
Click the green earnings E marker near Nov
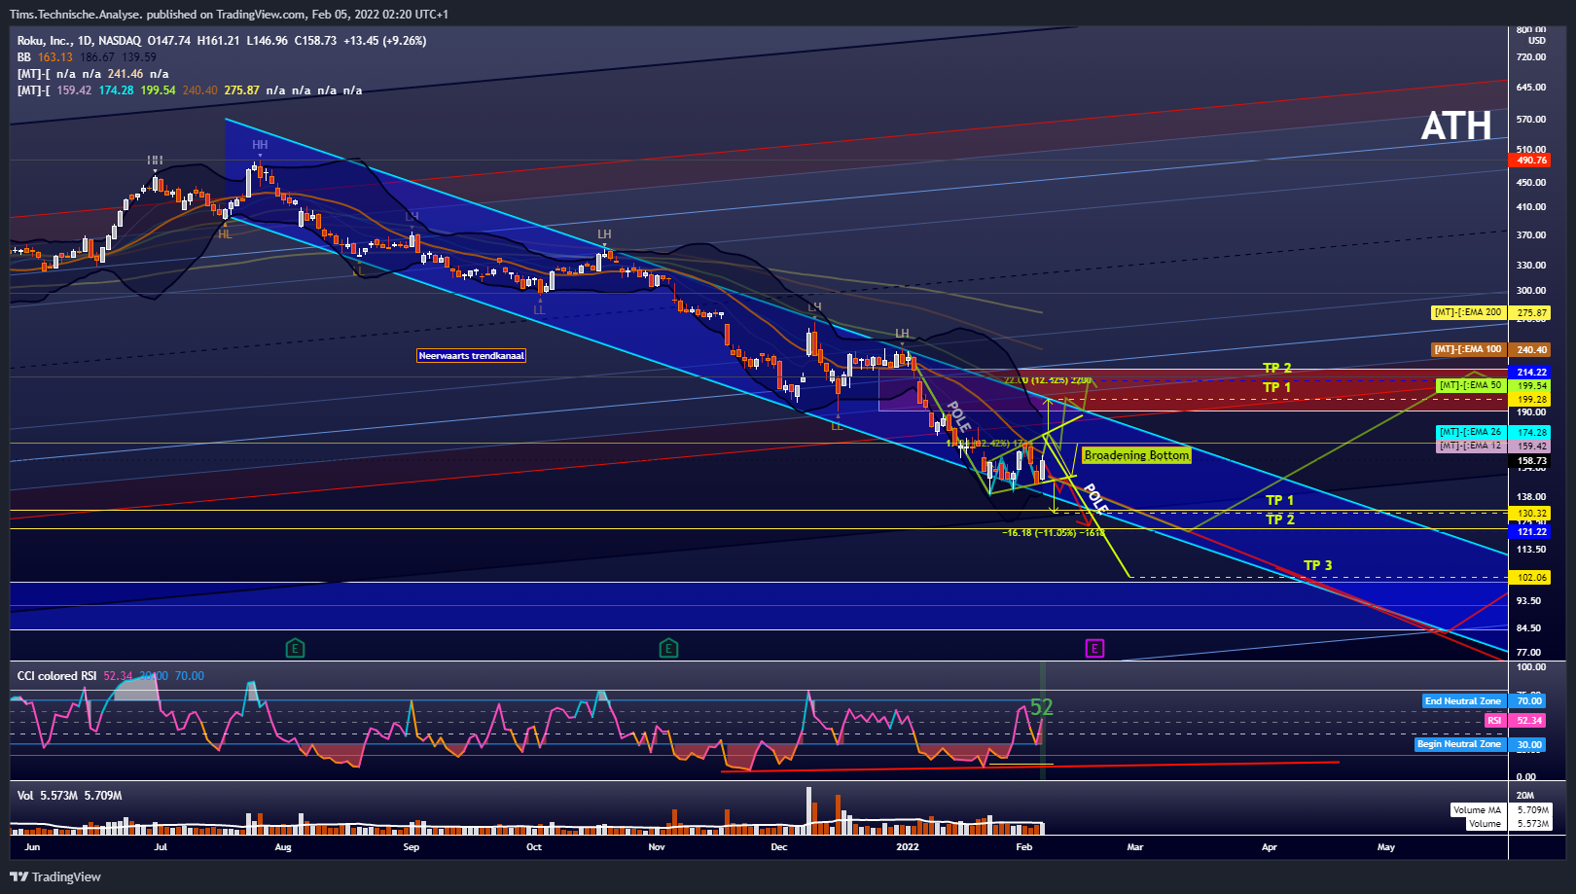(x=667, y=648)
